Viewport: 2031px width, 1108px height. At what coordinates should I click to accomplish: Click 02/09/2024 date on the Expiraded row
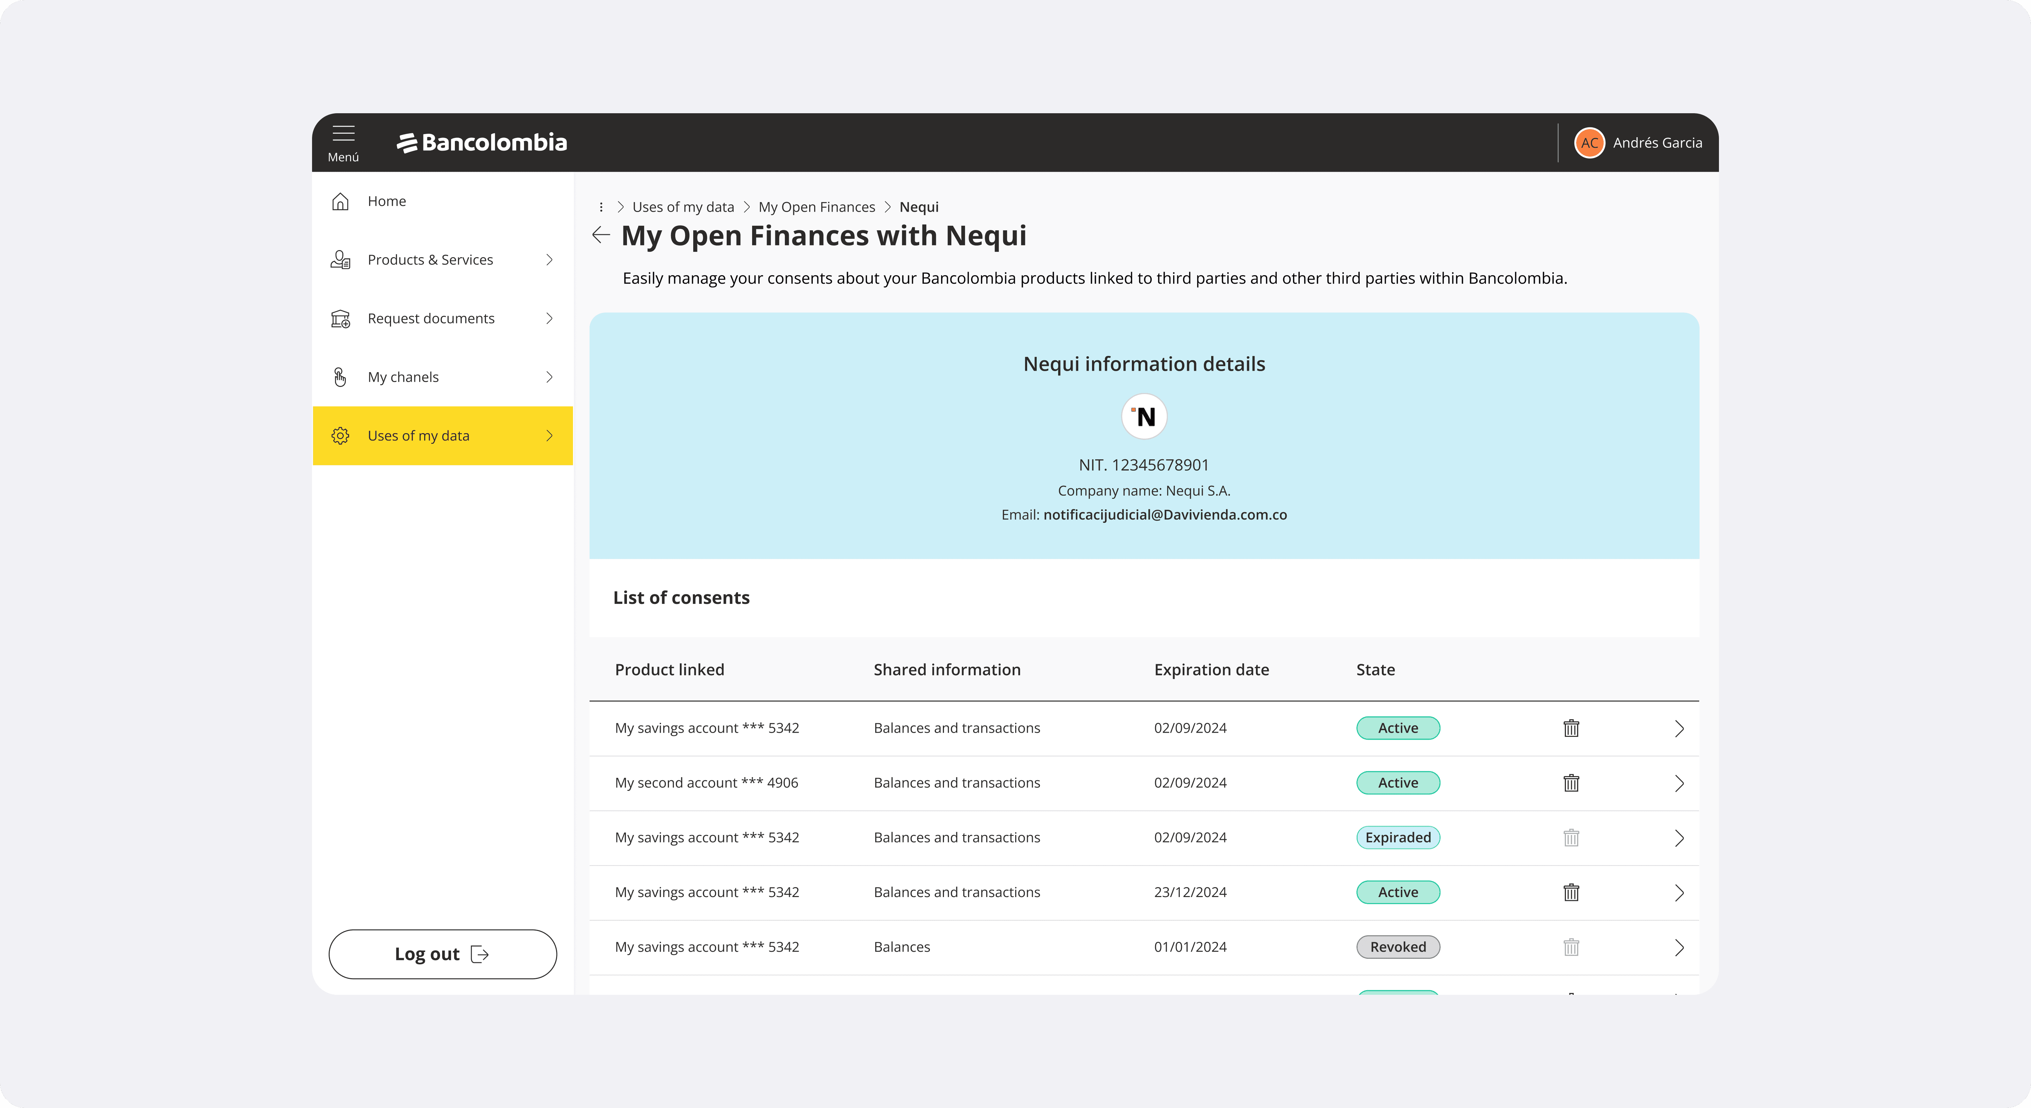1190,837
